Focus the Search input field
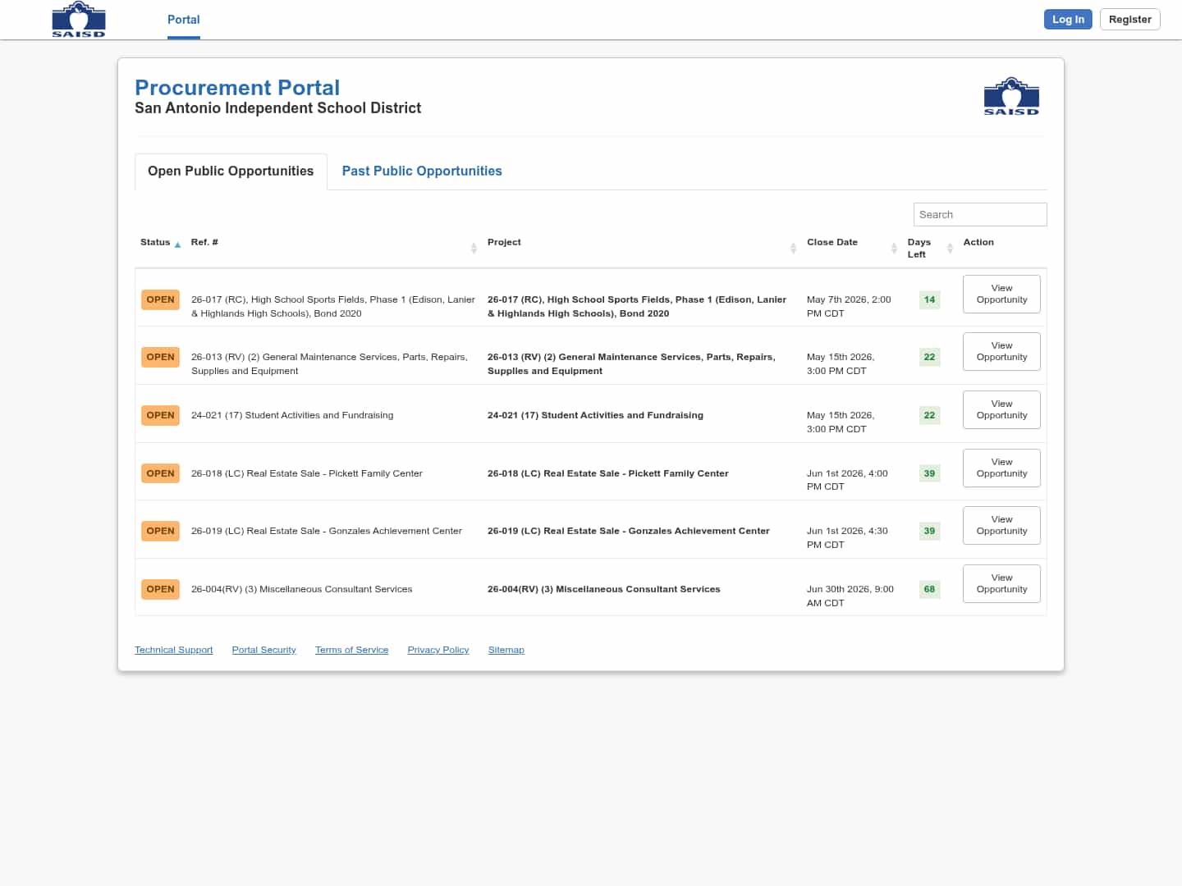 980,214
